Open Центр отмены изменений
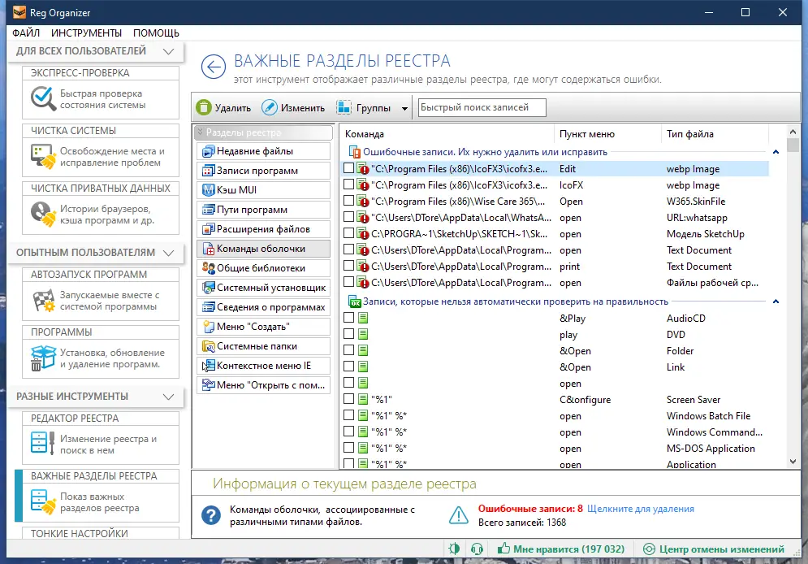The width and height of the screenshot is (808, 564). pos(714,549)
